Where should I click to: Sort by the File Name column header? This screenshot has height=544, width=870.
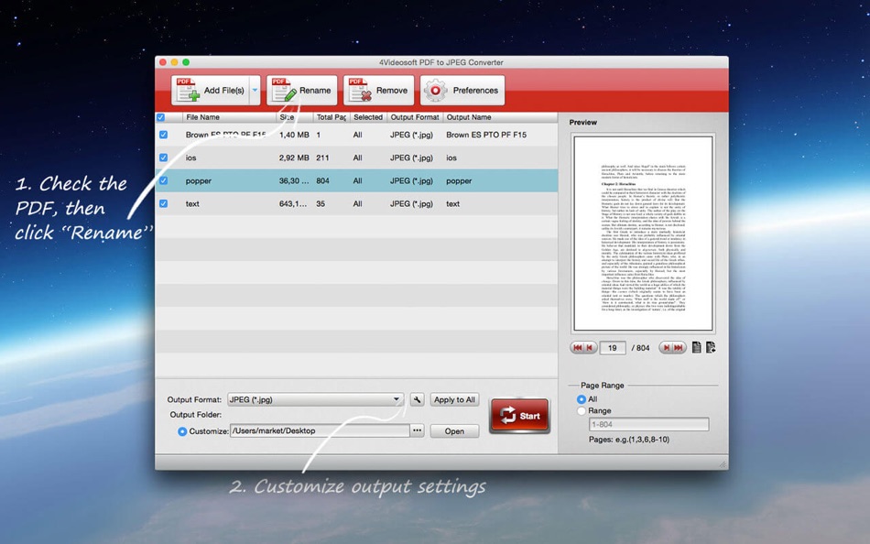[x=229, y=117]
